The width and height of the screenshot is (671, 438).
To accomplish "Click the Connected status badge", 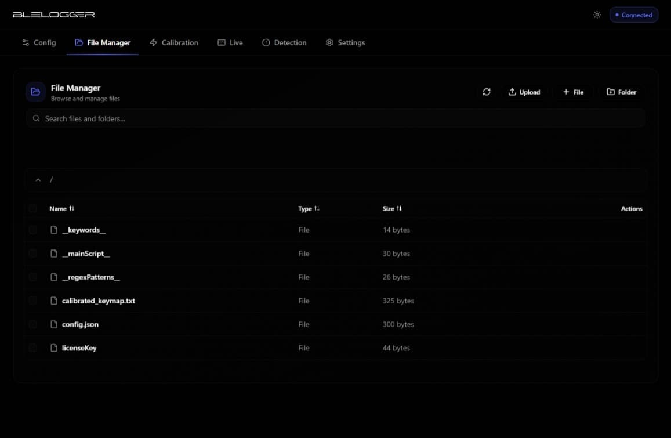I will pyautogui.click(x=633, y=15).
